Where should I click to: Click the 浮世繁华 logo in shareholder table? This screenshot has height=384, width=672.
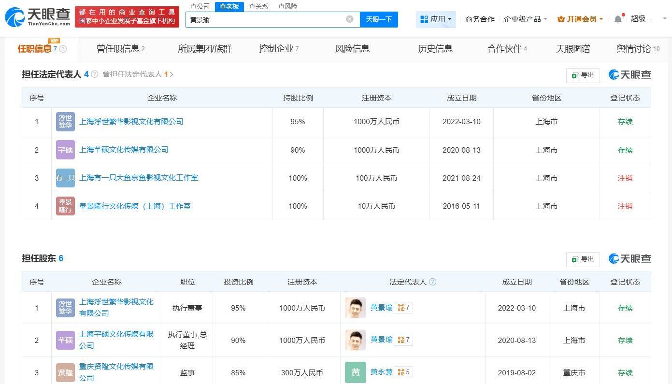pyautogui.click(x=65, y=308)
